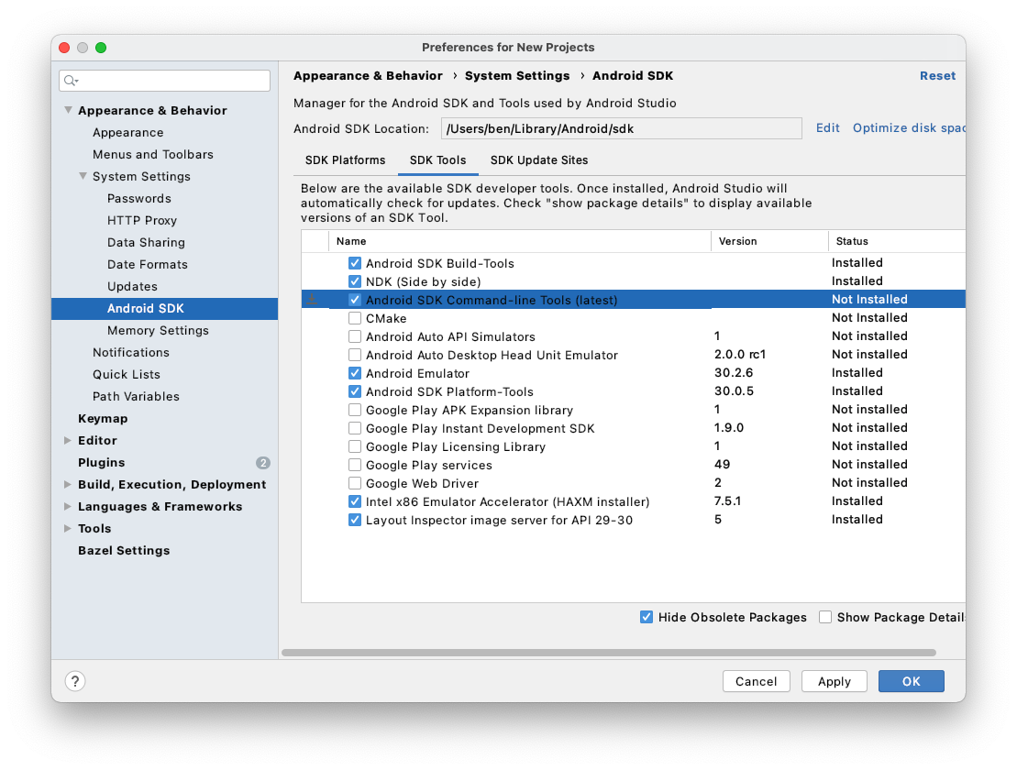Check Google Web Driver
The height and width of the screenshot is (770, 1017).
pos(355,483)
